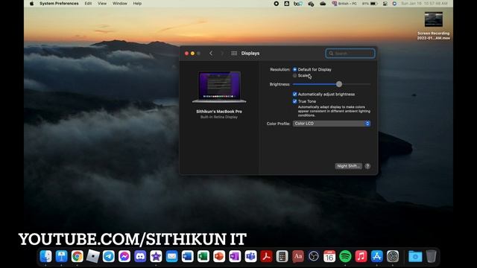
Task: Launch Keynote from the dock
Action: 61,256
